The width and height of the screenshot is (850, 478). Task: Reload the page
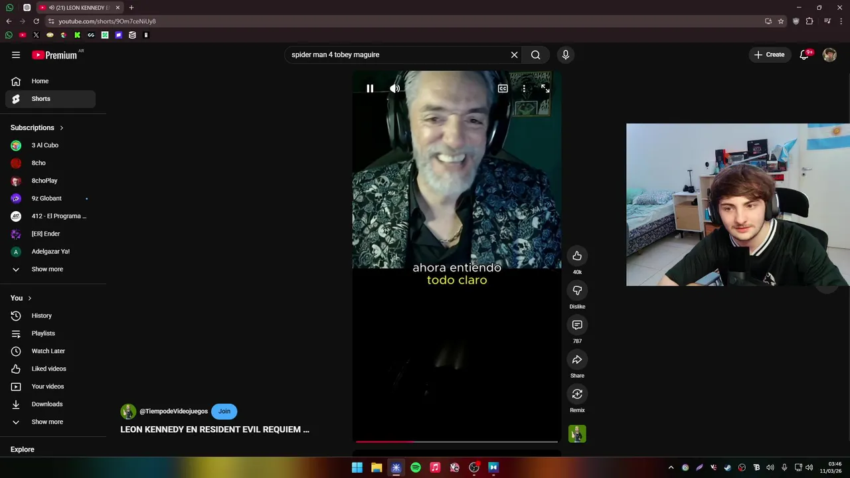click(x=36, y=21)
